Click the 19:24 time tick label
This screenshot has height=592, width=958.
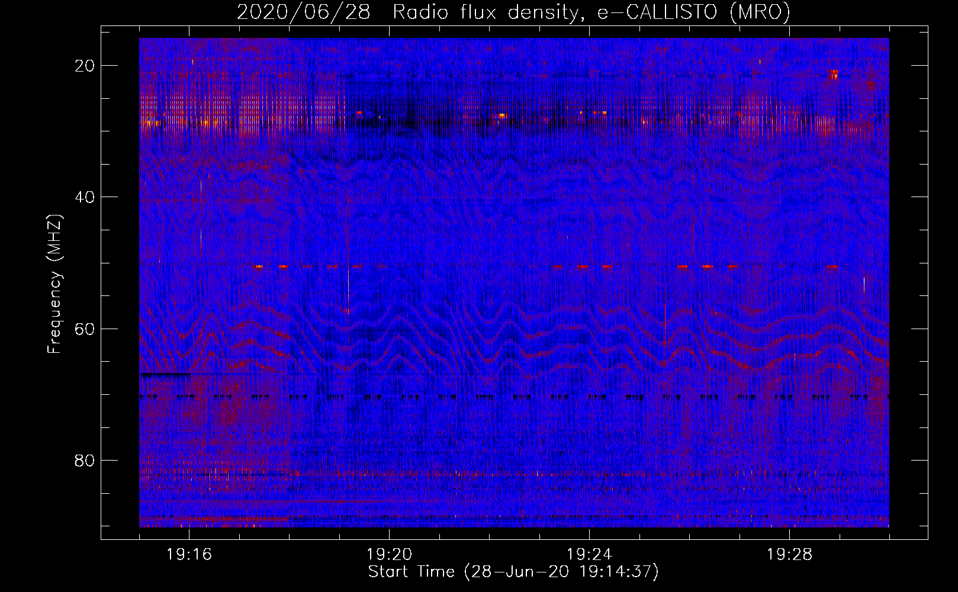[x=589, y=555]
